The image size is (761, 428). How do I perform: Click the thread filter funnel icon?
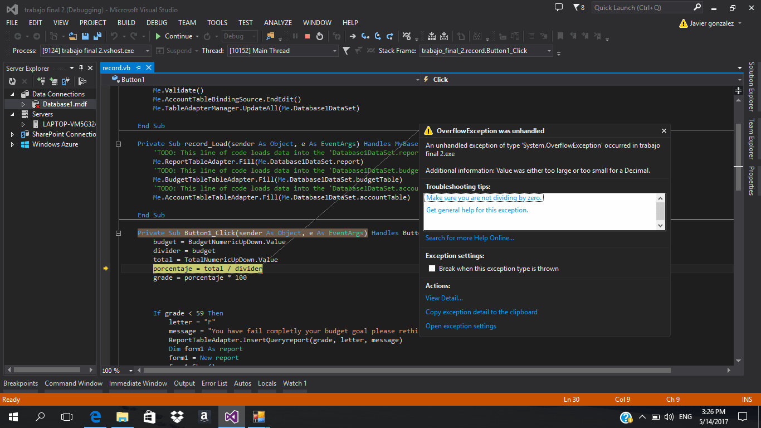pyautogui.click(x=346, y=51)
